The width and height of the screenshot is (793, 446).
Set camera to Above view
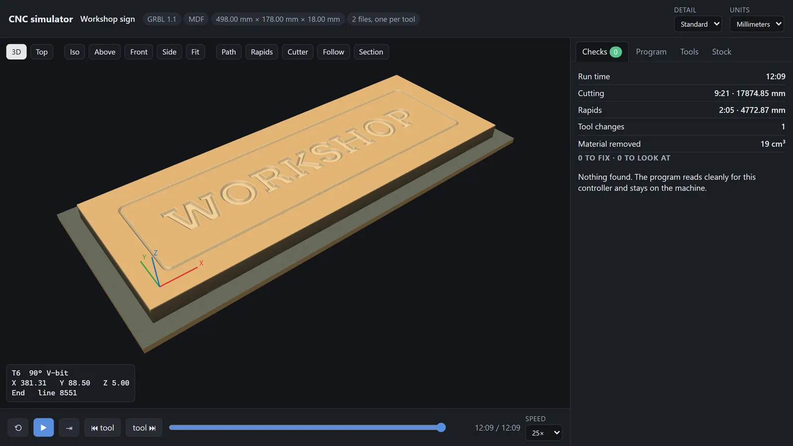tap(105, 52)
